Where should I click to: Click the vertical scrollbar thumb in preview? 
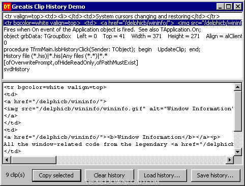[x=237, y=111]
